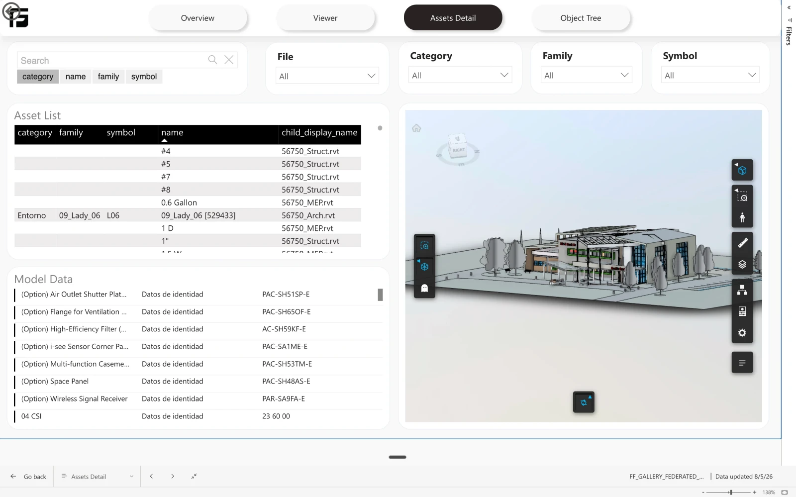
Task: Click the zoom-to-selection icon on left viewer toolbar
Action: coord(424,245)
